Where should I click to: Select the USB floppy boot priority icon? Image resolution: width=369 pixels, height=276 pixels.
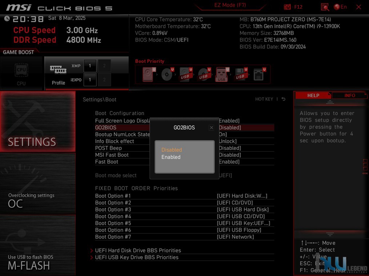click(x=241, y=74)
